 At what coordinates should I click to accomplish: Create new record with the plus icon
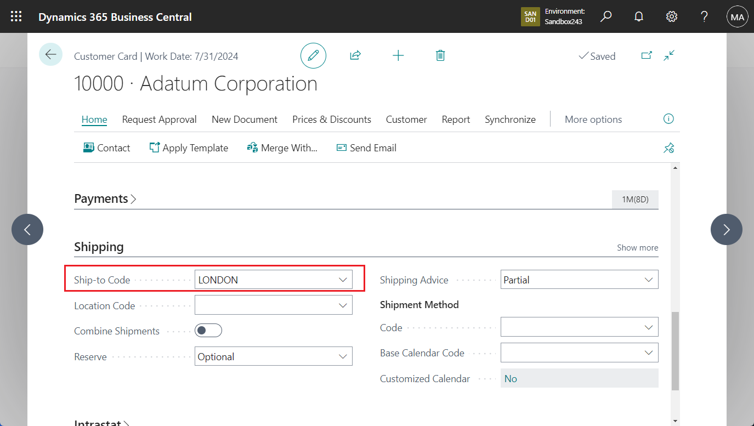[x=398, y=55]
